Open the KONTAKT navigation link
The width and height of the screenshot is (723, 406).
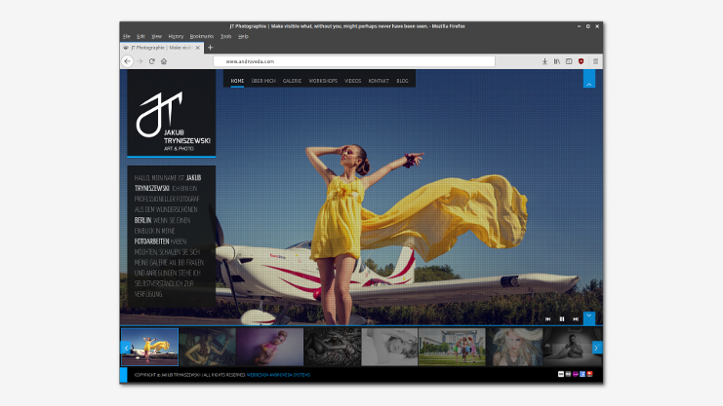(x=379, y=81)
